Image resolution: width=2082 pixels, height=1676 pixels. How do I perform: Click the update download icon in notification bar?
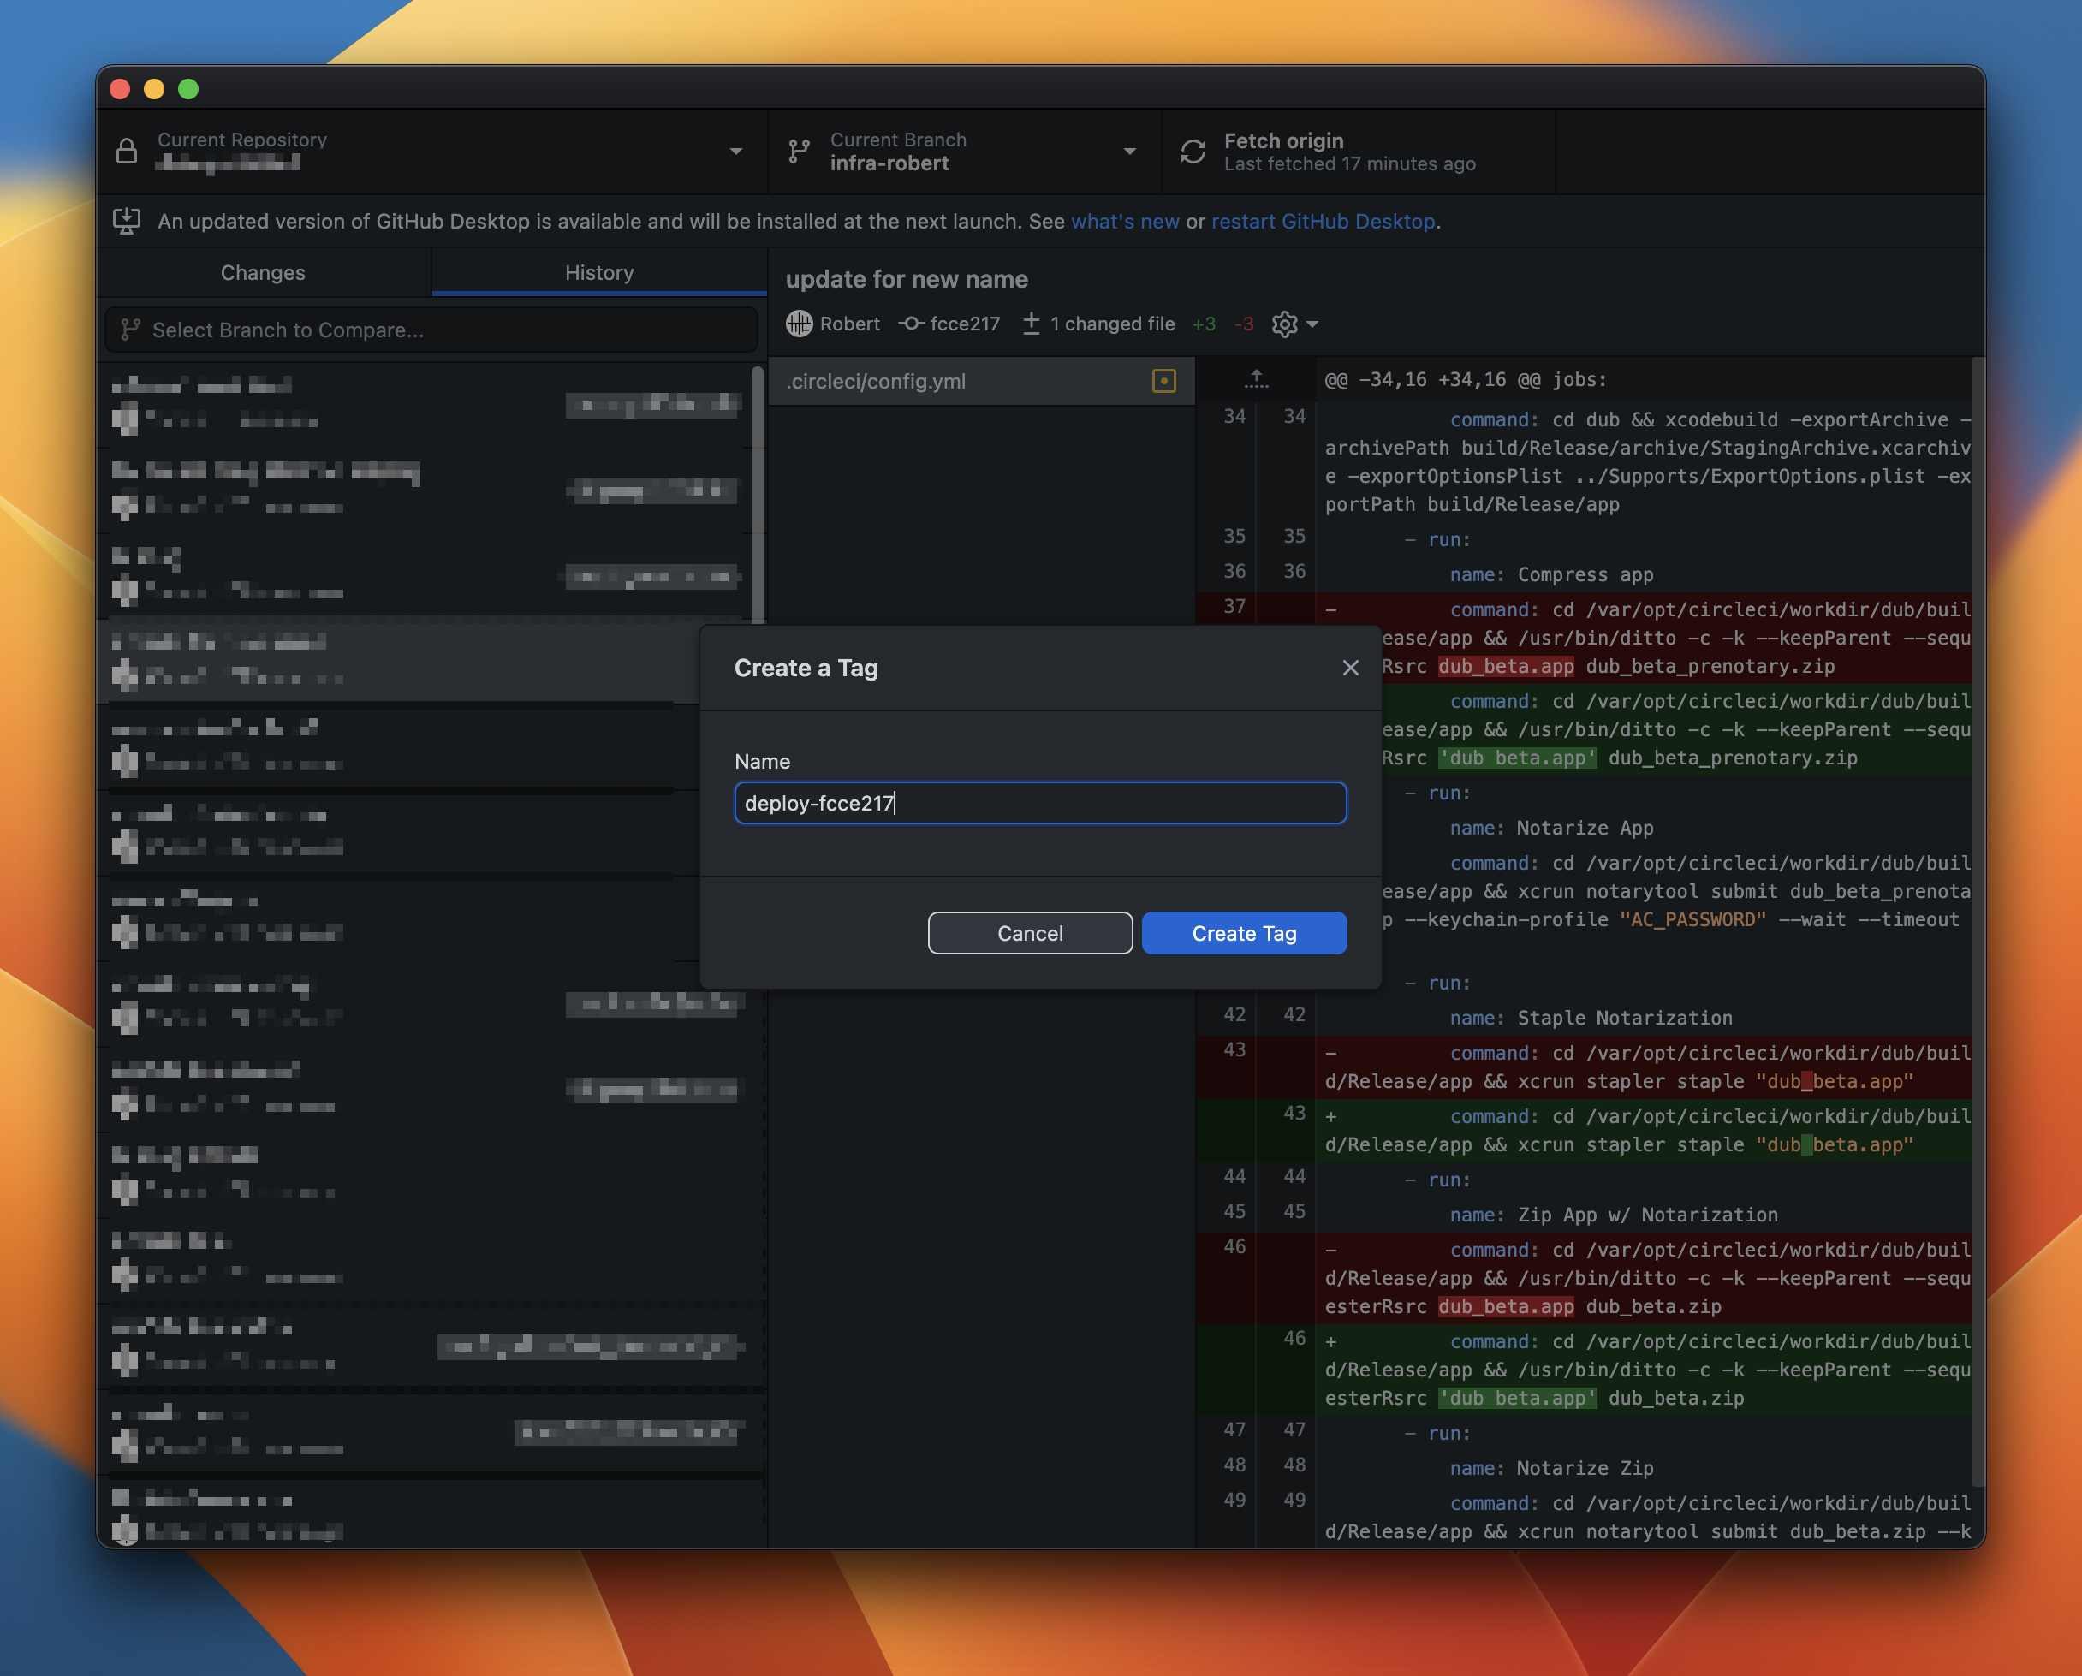(128, 221)
